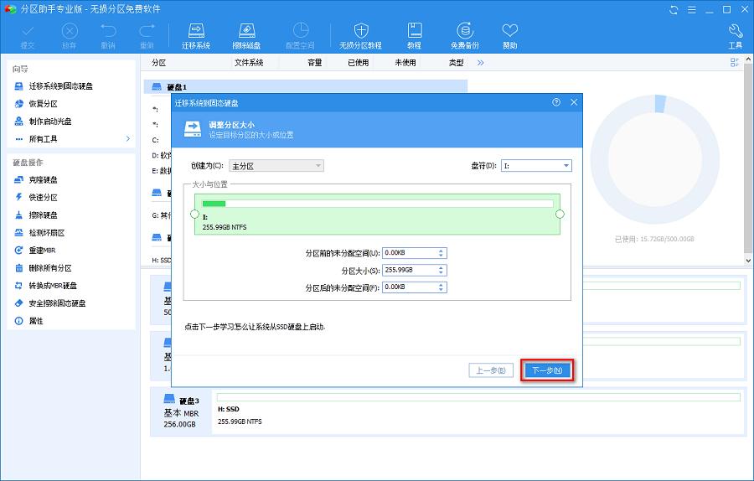Click the 分区大小 spinner arrows
Screen dimensions: 754x481
pyautogui.click(x=441, y=271)
